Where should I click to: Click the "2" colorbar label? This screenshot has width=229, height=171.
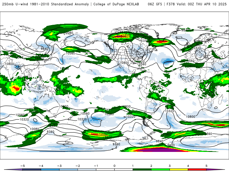[151, 166]
